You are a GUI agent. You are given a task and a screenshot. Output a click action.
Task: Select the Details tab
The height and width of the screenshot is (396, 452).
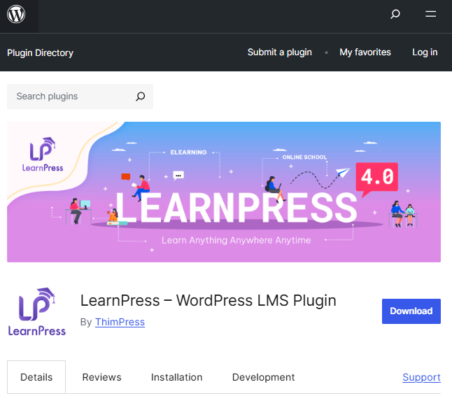tap(36, 377)
